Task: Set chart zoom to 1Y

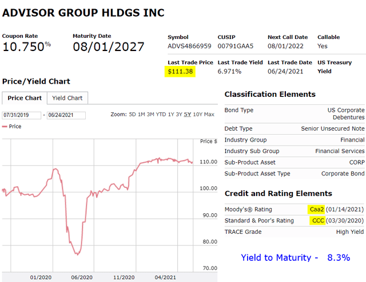Action: click(171, 115)
